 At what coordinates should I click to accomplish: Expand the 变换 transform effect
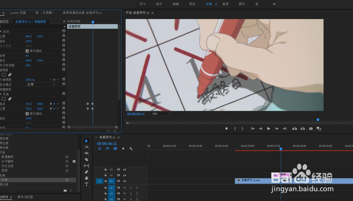[x=1, y=94]
